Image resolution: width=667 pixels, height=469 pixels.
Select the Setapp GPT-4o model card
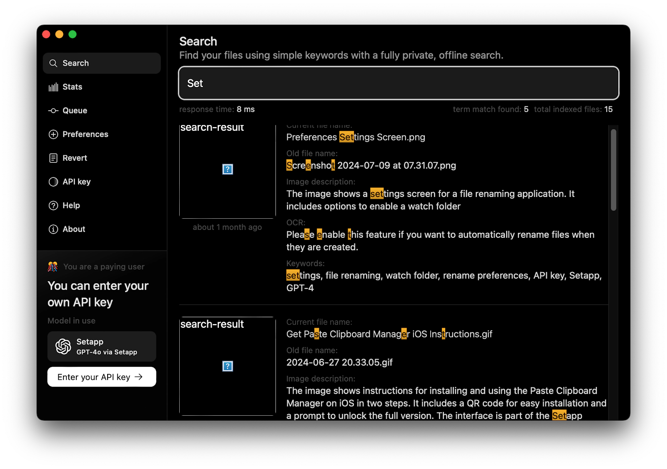[101, 346]
